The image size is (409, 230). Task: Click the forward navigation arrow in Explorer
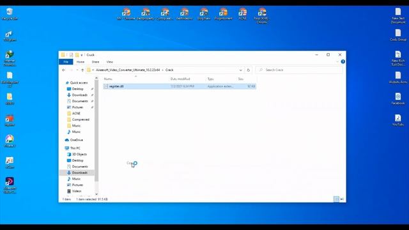(71, 70)
